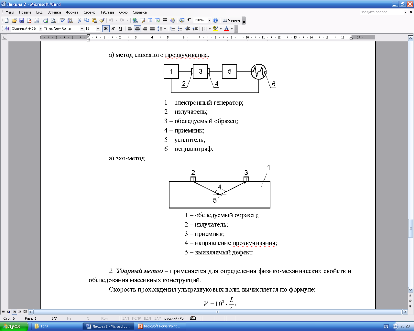Click the EN language indicator in tray
Screen dimensions: 414x331
(386, 326)
